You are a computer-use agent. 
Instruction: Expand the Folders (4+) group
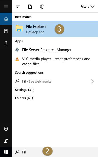coord(24,98)
